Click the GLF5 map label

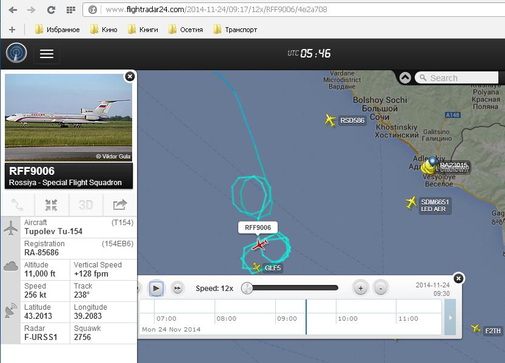click(x=272, y=268)
